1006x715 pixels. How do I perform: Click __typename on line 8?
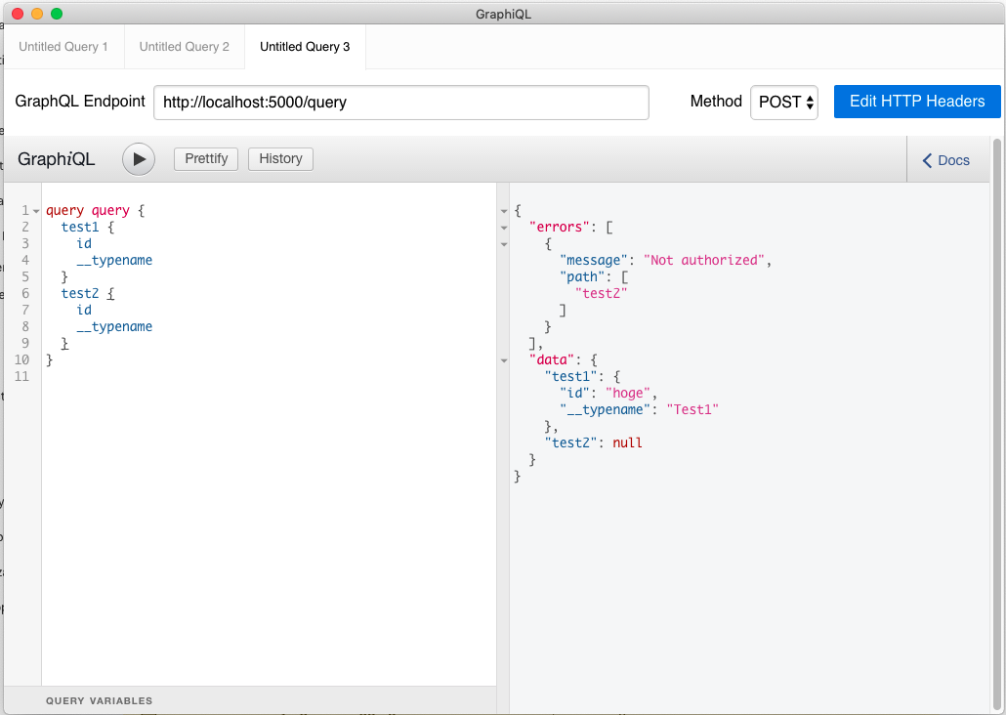114,326
